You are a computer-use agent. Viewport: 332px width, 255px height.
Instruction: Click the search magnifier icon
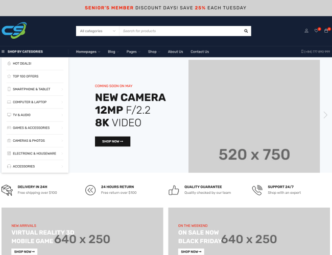point(246,31)
